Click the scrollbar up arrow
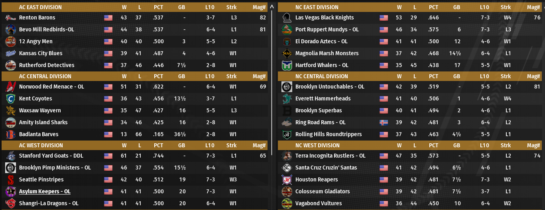This screenshot has width=545, height=210. (272, 7)
